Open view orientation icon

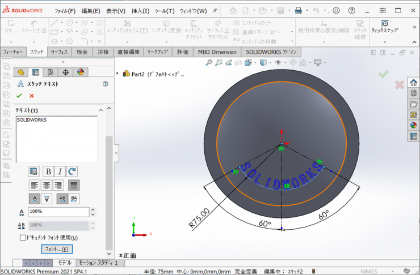pos(248,62)
